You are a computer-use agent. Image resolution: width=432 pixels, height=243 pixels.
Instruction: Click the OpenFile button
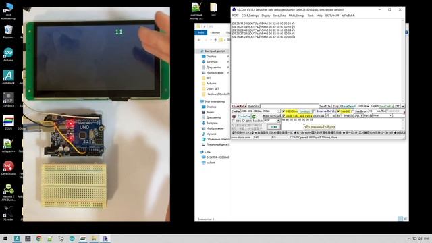(254, 106)
